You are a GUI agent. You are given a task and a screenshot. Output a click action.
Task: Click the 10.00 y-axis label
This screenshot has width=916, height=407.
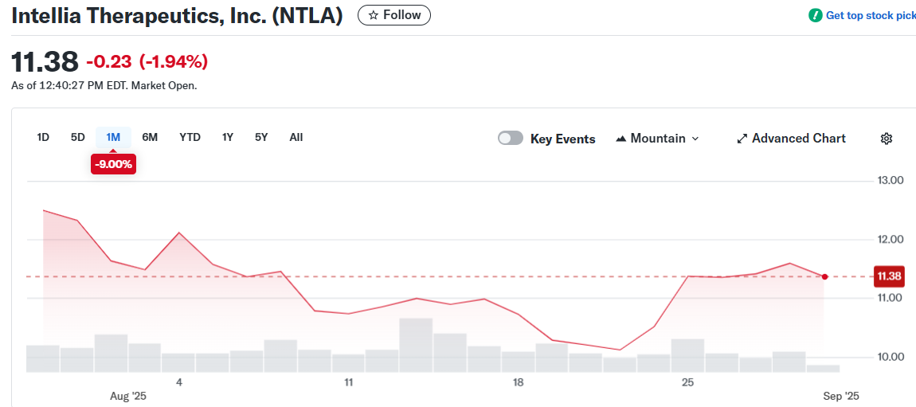[891, 357]
